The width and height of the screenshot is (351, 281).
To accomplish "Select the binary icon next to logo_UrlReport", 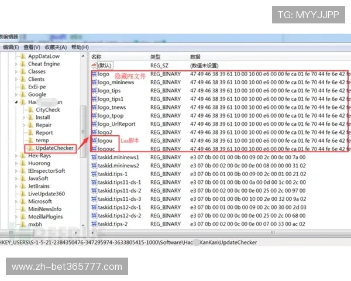I will (94, 124).
